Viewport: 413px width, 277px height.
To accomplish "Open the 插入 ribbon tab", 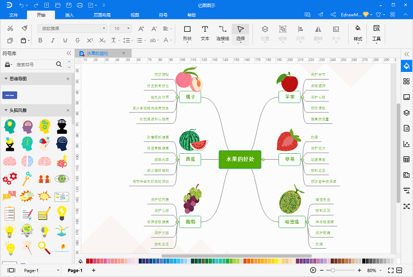I will point(70,15).
